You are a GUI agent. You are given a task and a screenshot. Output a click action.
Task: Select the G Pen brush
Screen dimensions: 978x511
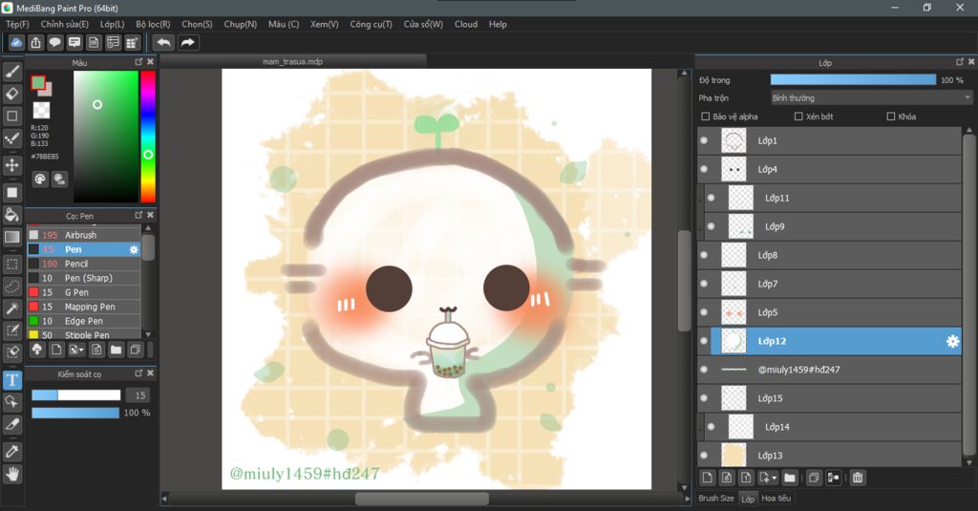tap(84, 292)
